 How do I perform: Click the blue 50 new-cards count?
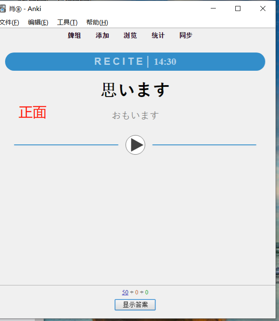[125, 292]
